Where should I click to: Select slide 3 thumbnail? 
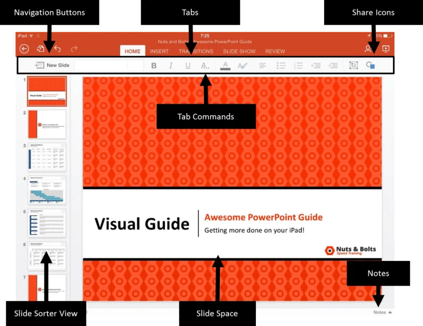point(47,157)
